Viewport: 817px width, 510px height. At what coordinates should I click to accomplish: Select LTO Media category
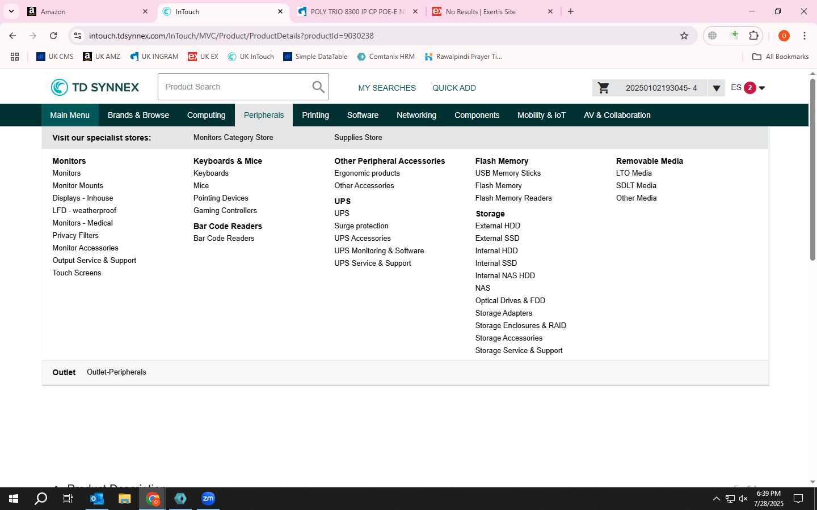(x=634, y=173)
